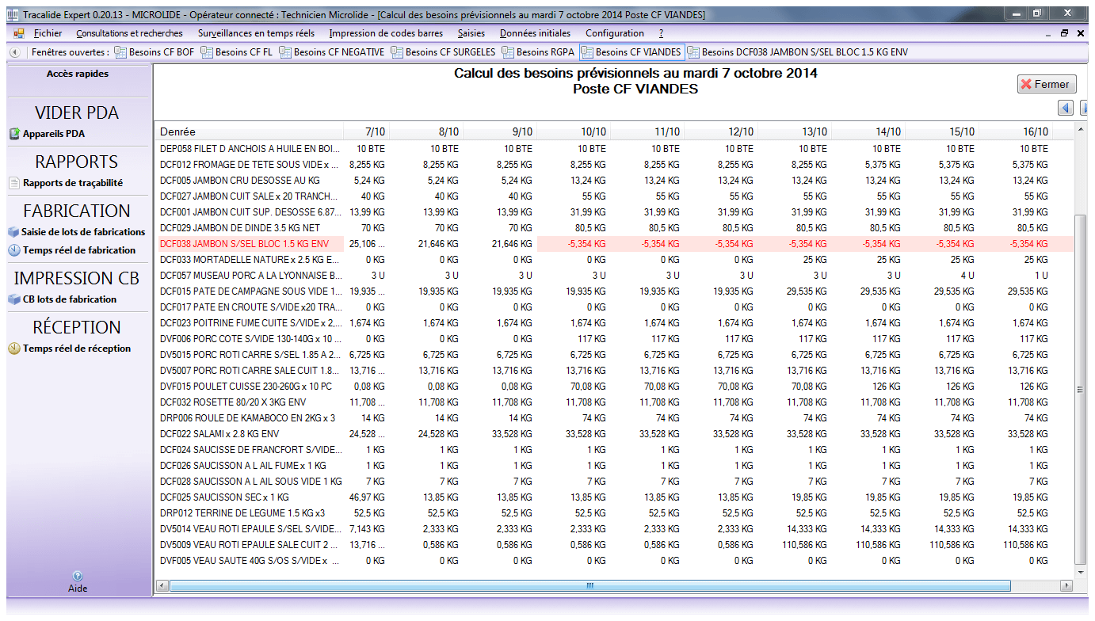Click horizontal scrollbar left arrow
1095x621 pixels.
(x=161, y=585)
